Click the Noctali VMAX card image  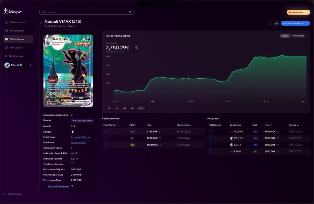click(x=68, y=71)
